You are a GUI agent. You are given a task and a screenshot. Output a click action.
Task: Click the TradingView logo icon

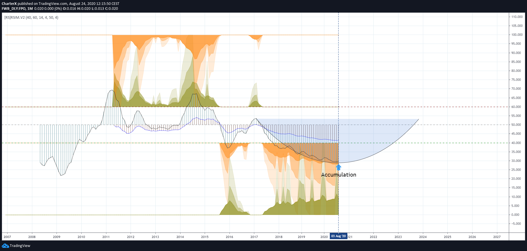coord(5,246)
